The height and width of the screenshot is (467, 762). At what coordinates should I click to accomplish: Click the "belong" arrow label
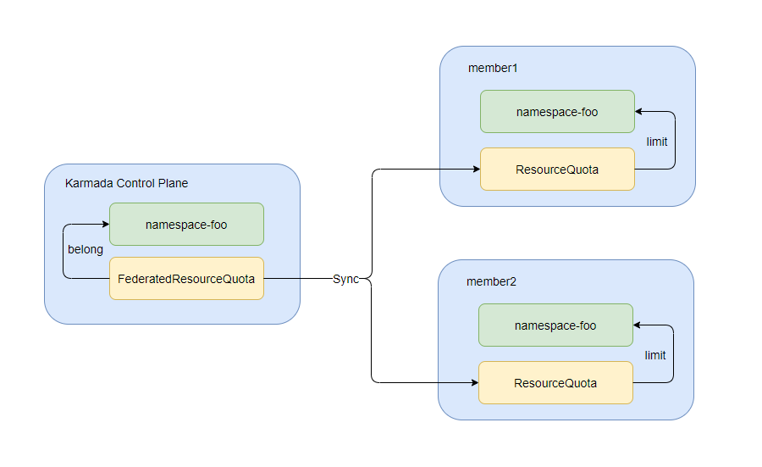(86, 249)
